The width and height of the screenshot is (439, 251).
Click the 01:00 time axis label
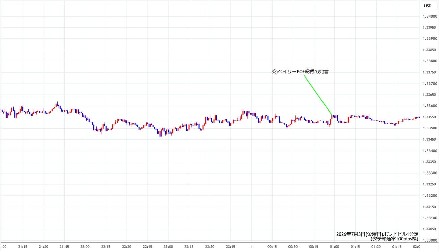click(334, 247)
